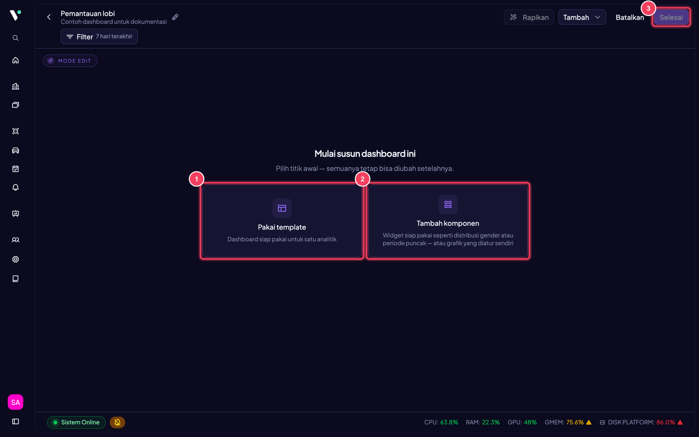The height and width of the screenshot is (437, 699).
Task: Click the Rapikan button
Action: pyautogui.click(x=529, y=17)
